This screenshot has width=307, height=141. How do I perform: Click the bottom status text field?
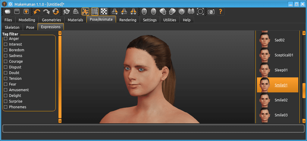pos(153,129)
